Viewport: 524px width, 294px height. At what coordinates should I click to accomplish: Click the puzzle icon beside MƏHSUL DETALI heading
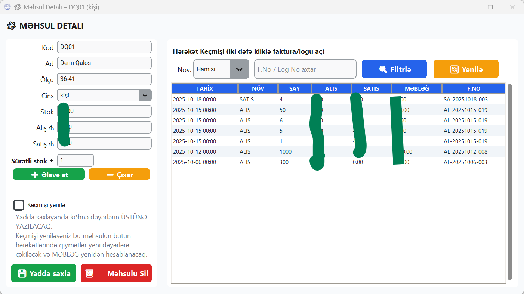11,26
